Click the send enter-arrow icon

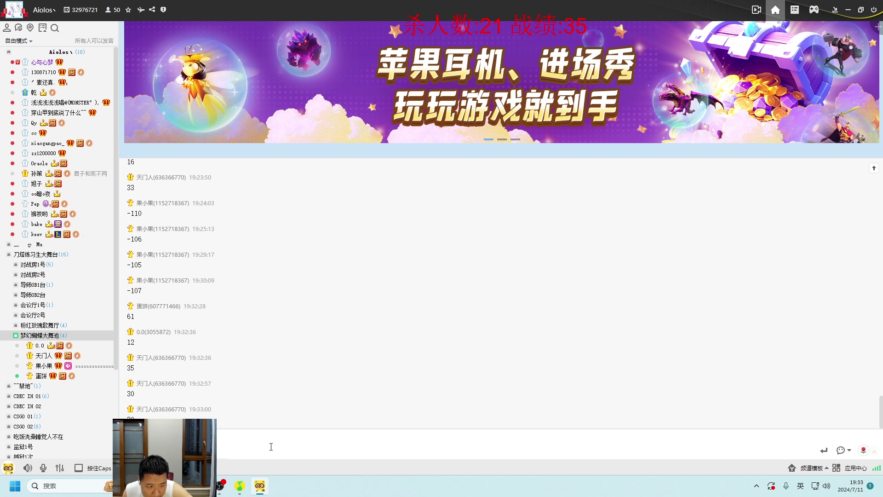click(x=824, y=451)
